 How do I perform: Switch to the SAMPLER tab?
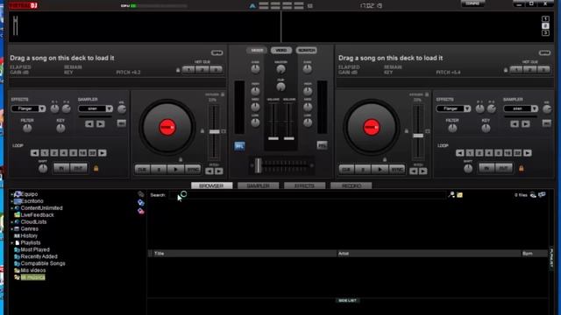pos(258,185)
